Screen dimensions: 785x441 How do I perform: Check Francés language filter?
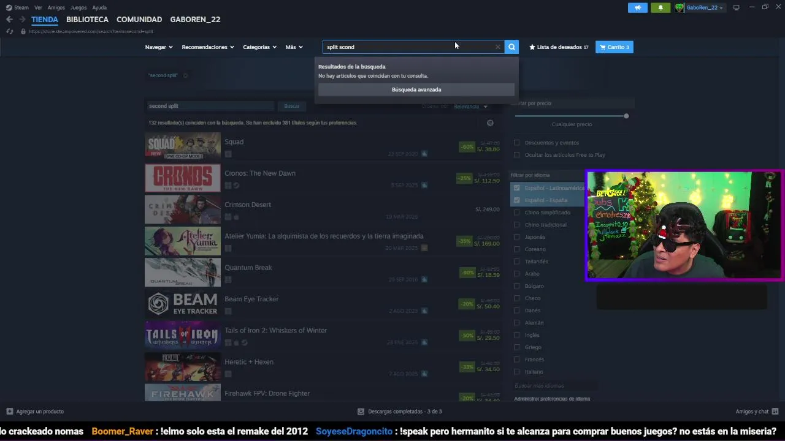pyautogui.click(x=516, y=360)
